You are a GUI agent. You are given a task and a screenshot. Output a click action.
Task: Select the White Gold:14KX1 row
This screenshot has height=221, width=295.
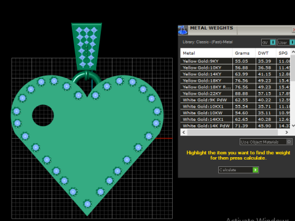pos(235,119)
